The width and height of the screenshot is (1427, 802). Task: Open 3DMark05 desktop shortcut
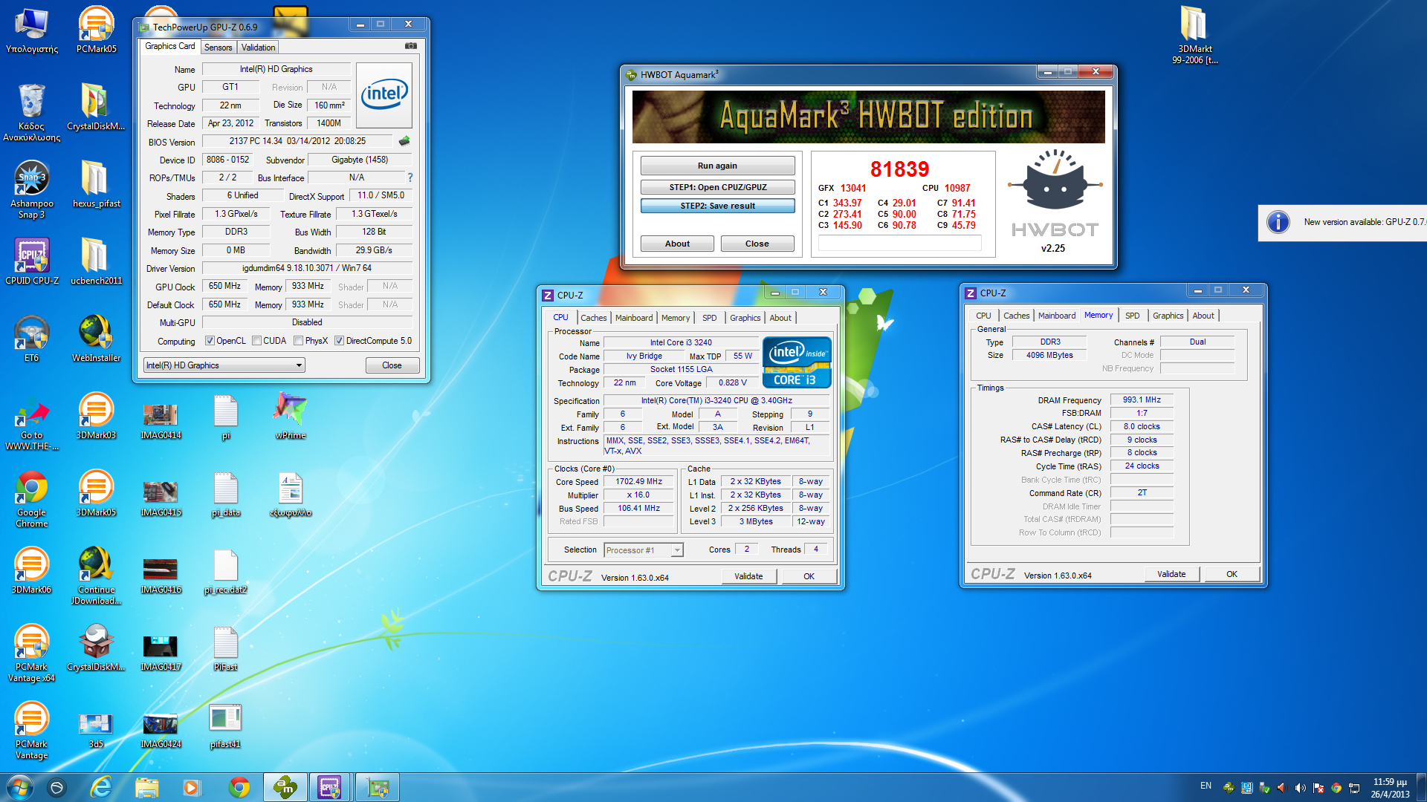96,493
